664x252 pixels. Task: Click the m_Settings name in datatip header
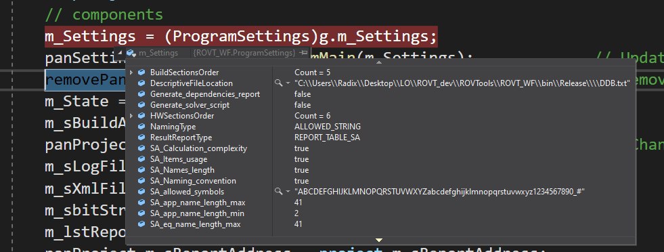(x=158, y=53)
